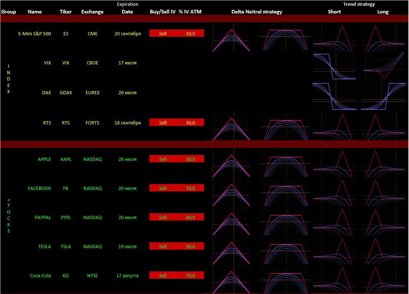Show the Long trend chart for APPLE
This screenshot has height=294, width=409.
[383, 163]
